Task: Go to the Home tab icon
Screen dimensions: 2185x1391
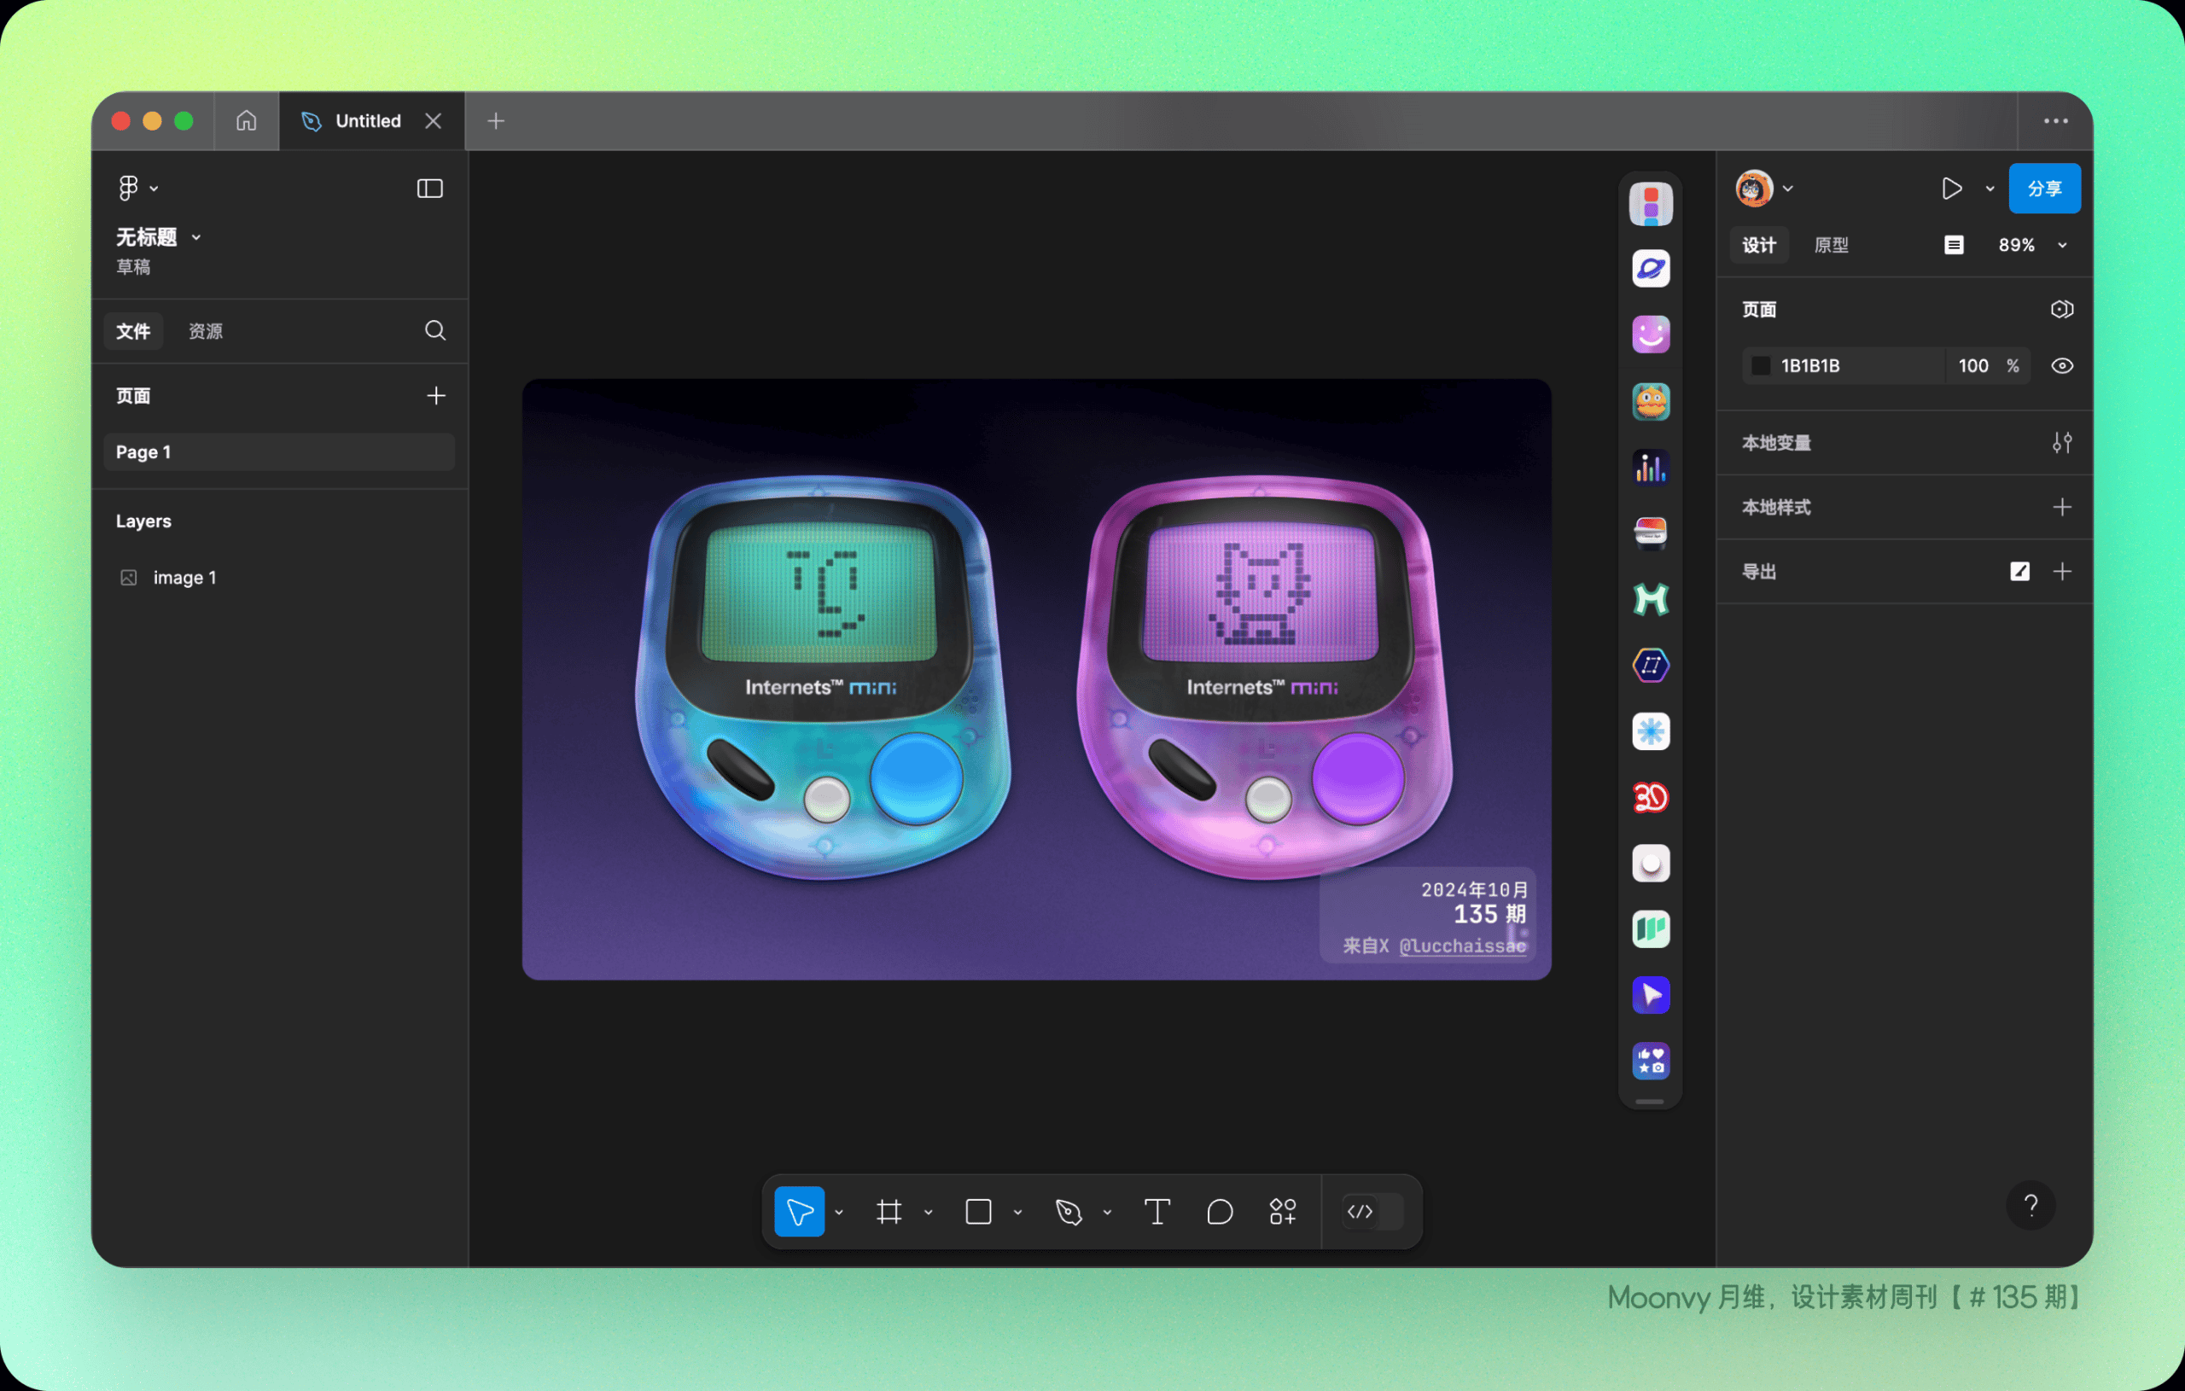Action: click(x=246, y=120)
